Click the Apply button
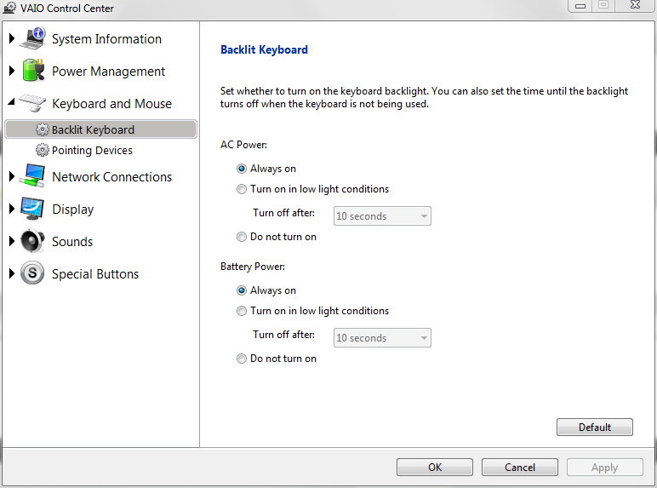Image resolution: width=657 pixels, height=488 pixels. pyautogui.click(x=604, y=467)
